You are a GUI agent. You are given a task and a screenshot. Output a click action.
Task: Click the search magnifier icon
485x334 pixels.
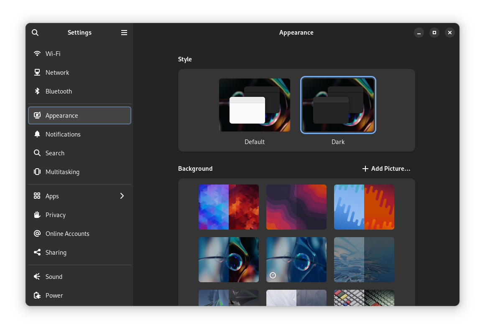[x=35, y=32]
